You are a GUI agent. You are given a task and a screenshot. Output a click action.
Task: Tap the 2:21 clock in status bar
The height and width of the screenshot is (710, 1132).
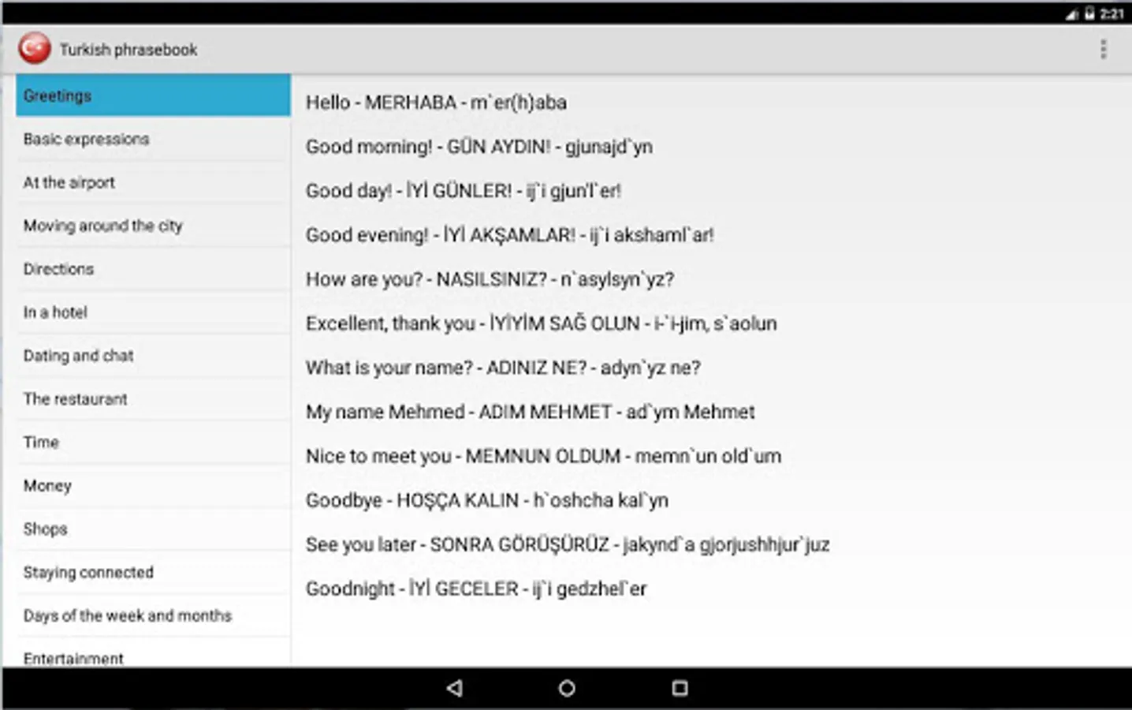pos(1112,13)
